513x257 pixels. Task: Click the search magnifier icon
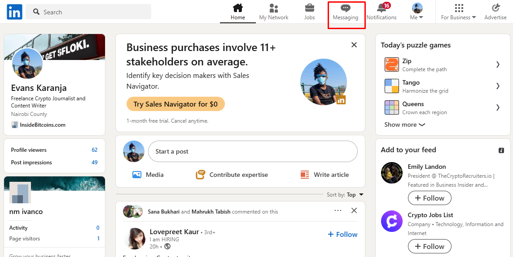click(x=37, y=12)
